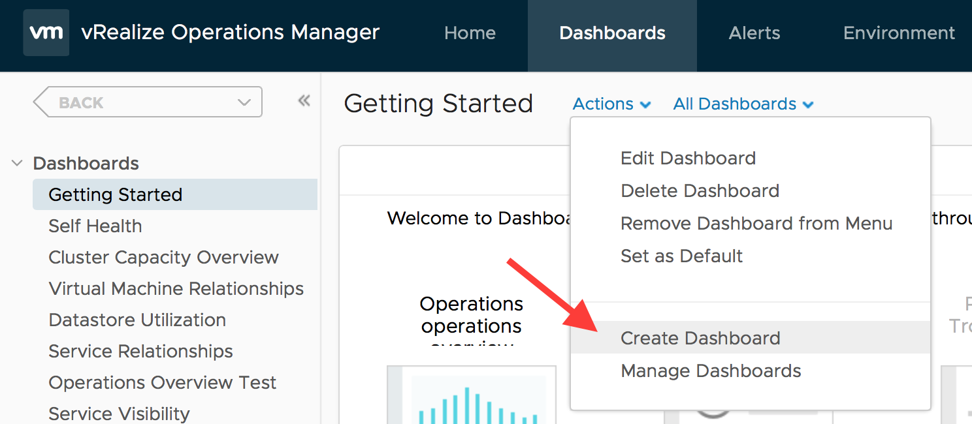Open the Actions dropdown menu
Image resolution: width=972 pixels, height=424 pixels.
coord(611,104)
